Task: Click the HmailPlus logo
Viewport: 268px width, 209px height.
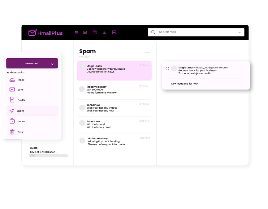Action: click(45, 33)
